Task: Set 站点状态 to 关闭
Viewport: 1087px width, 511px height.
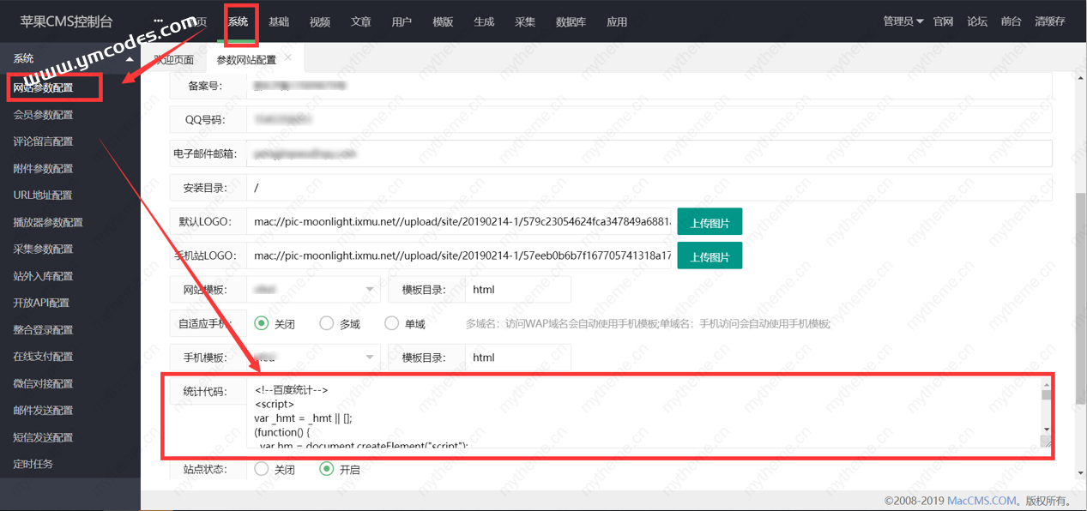Action: [262, 469]
